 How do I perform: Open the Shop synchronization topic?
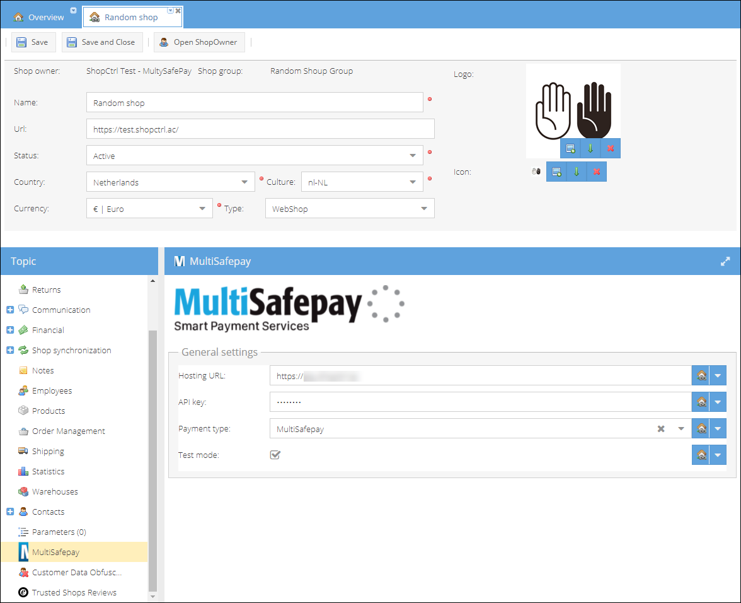coord(71,351)
